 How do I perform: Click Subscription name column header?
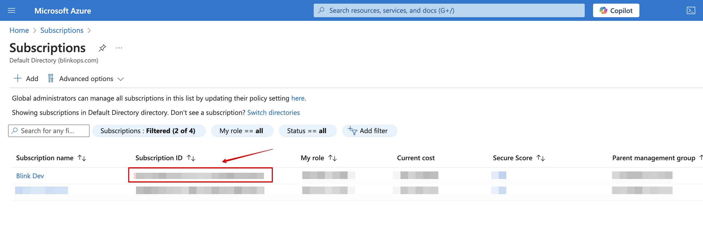[x=45, y=158]
